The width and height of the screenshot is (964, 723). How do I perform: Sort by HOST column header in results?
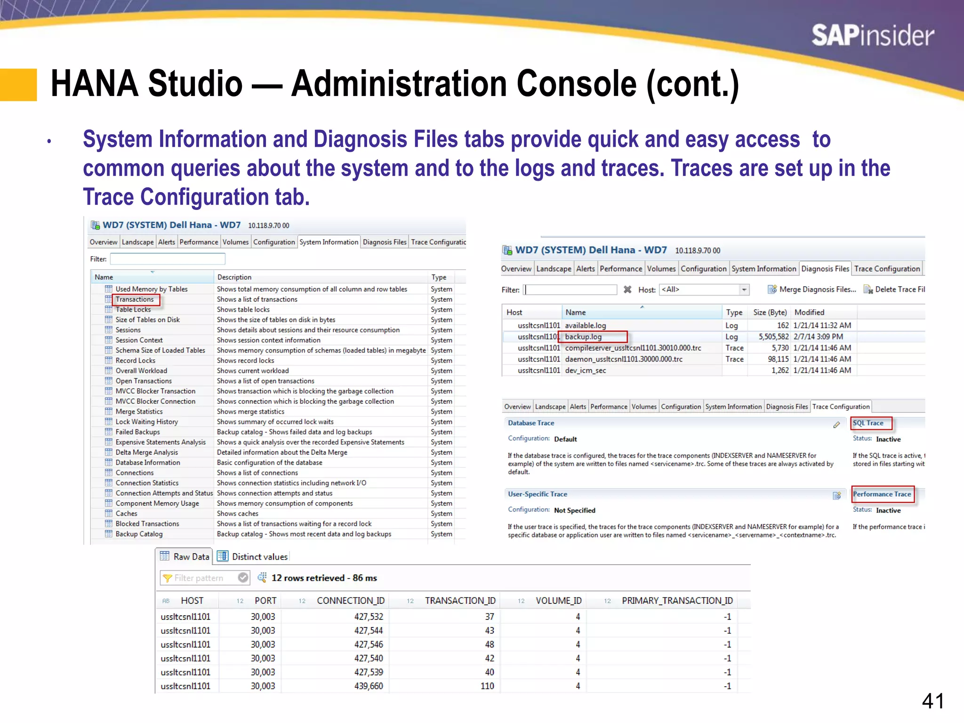(188, 601)
